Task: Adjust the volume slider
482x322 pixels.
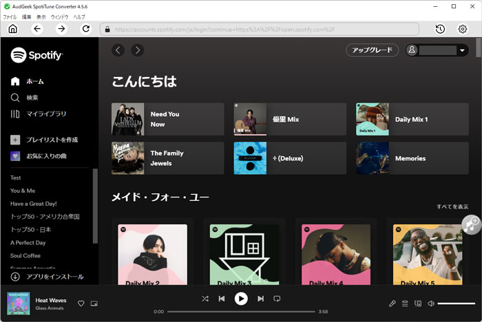Action: (456, 303)
